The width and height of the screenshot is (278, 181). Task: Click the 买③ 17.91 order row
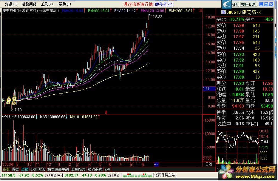(x=245, y=66)
